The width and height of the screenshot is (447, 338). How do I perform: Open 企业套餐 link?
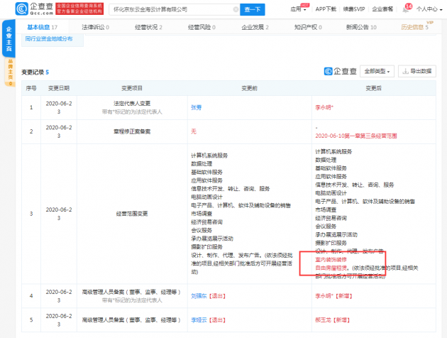(382, 9)
